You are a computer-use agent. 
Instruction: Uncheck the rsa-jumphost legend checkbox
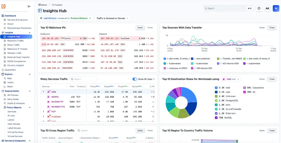point(192,59)
